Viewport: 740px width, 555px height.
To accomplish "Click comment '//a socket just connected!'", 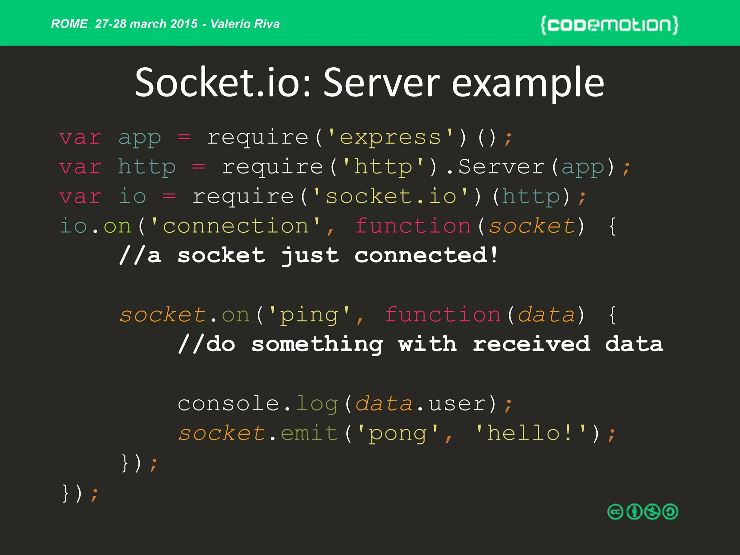I will (309, 256).
